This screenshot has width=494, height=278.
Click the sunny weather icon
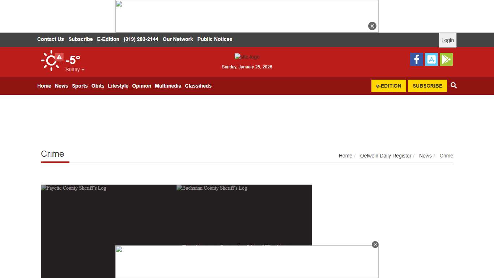point(50,60)
